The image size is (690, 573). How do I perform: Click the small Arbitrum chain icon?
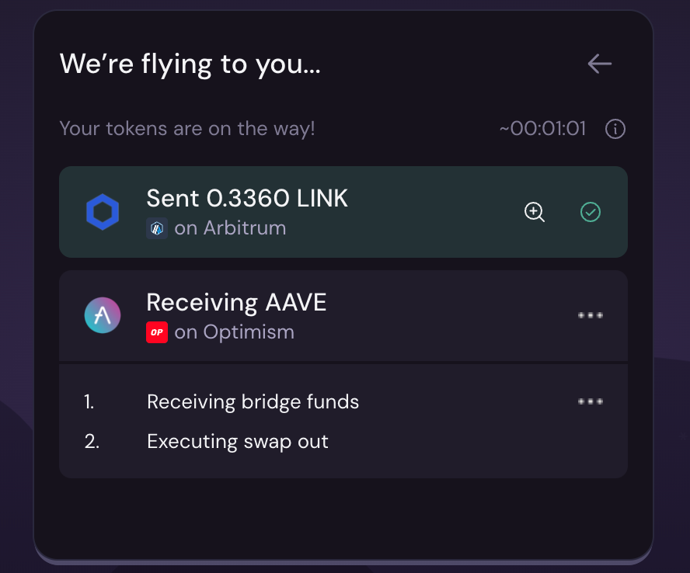pos(157,228)
